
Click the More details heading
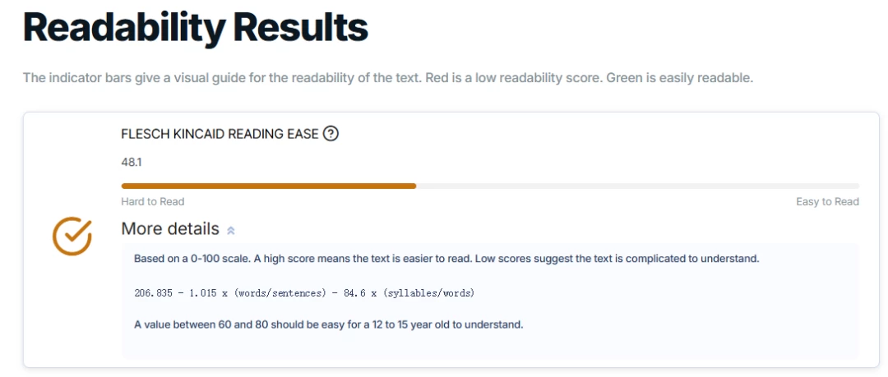coord(170,228)
